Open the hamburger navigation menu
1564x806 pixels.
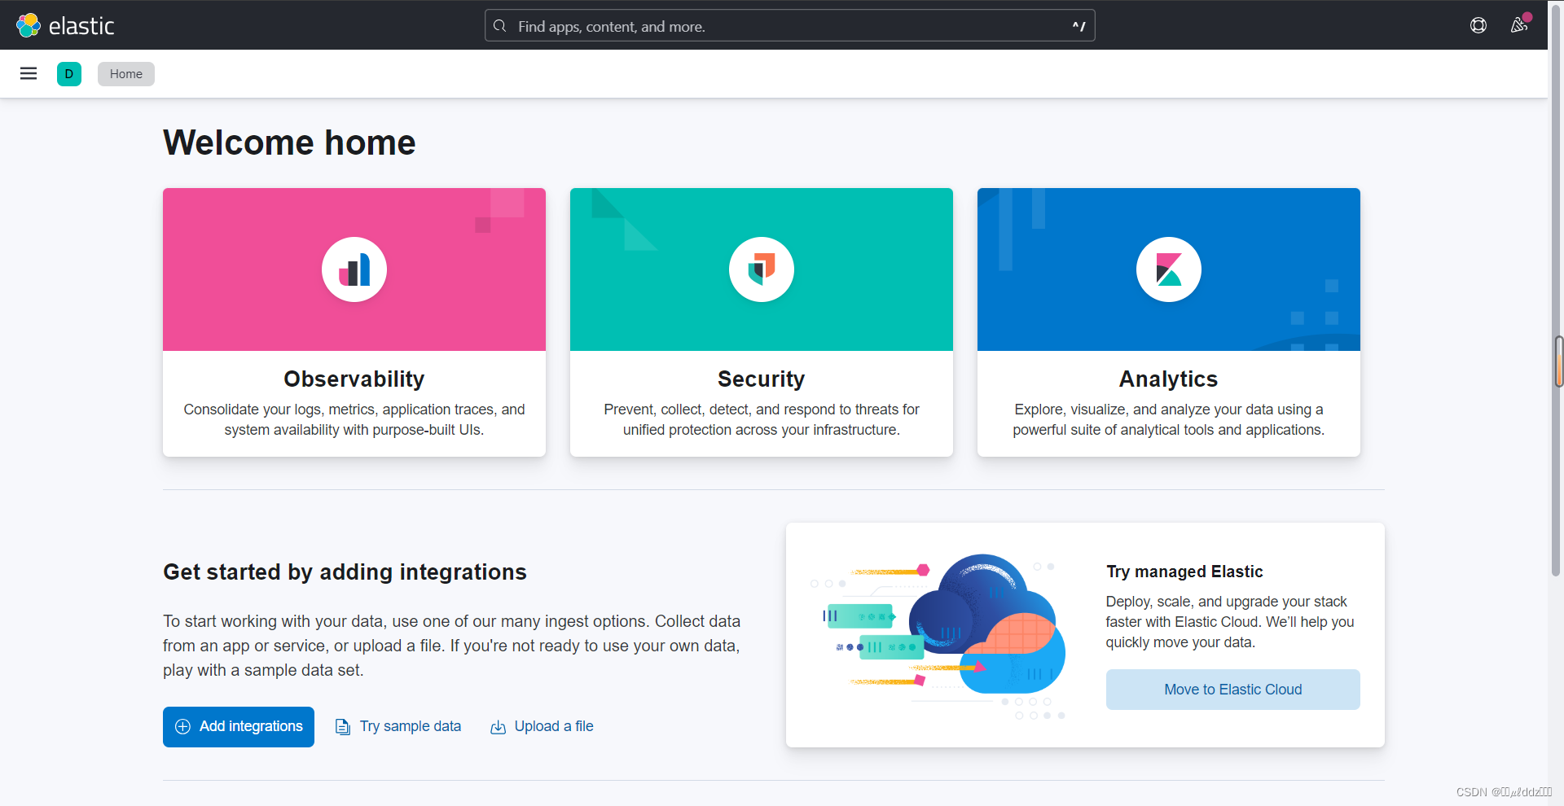(x=29, y=74)
